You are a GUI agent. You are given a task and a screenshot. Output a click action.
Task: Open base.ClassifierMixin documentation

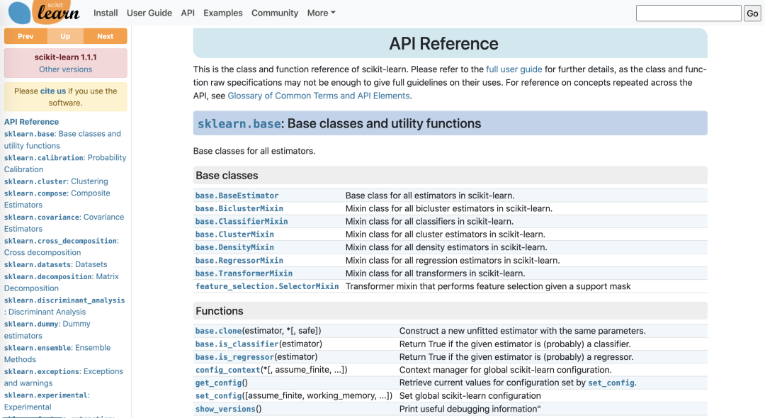242,222
